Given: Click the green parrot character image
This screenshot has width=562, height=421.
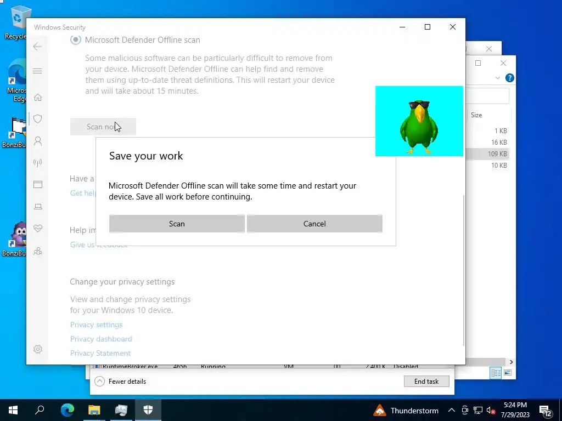Looking at the screenshot, I should (419, 121).
